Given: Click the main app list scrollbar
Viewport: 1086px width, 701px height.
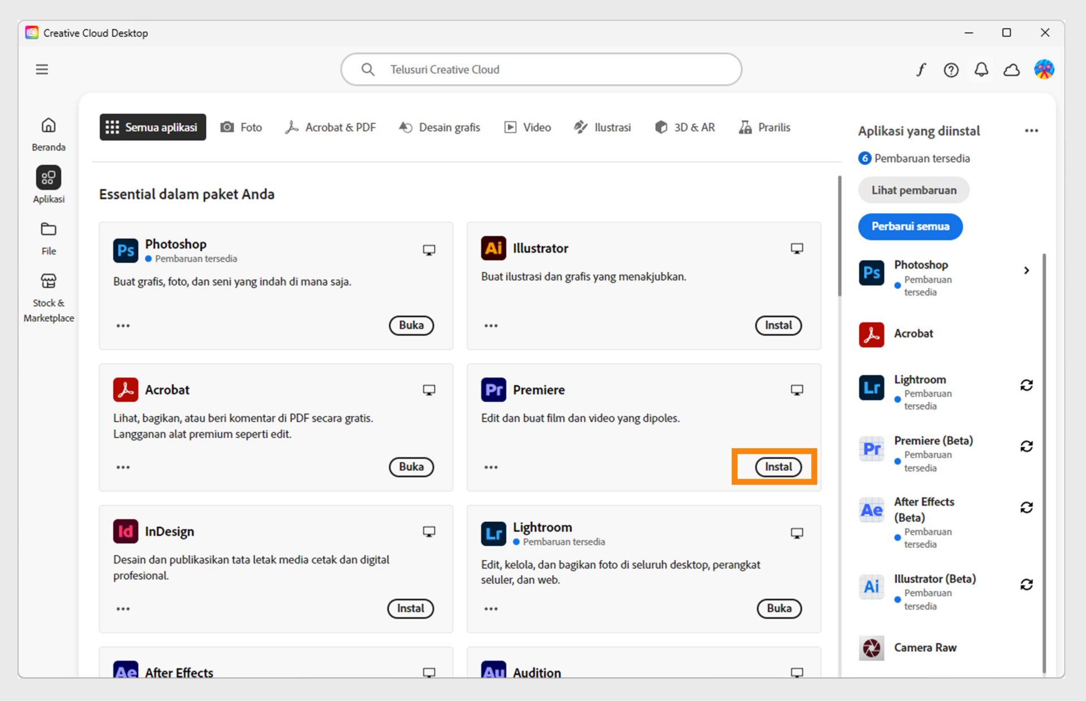Looking at the screenshot, I should click(839, 236).
